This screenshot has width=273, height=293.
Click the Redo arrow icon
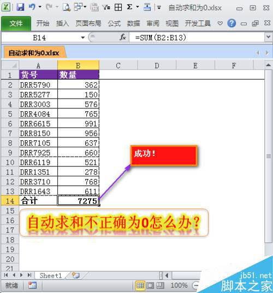(49, 7)
